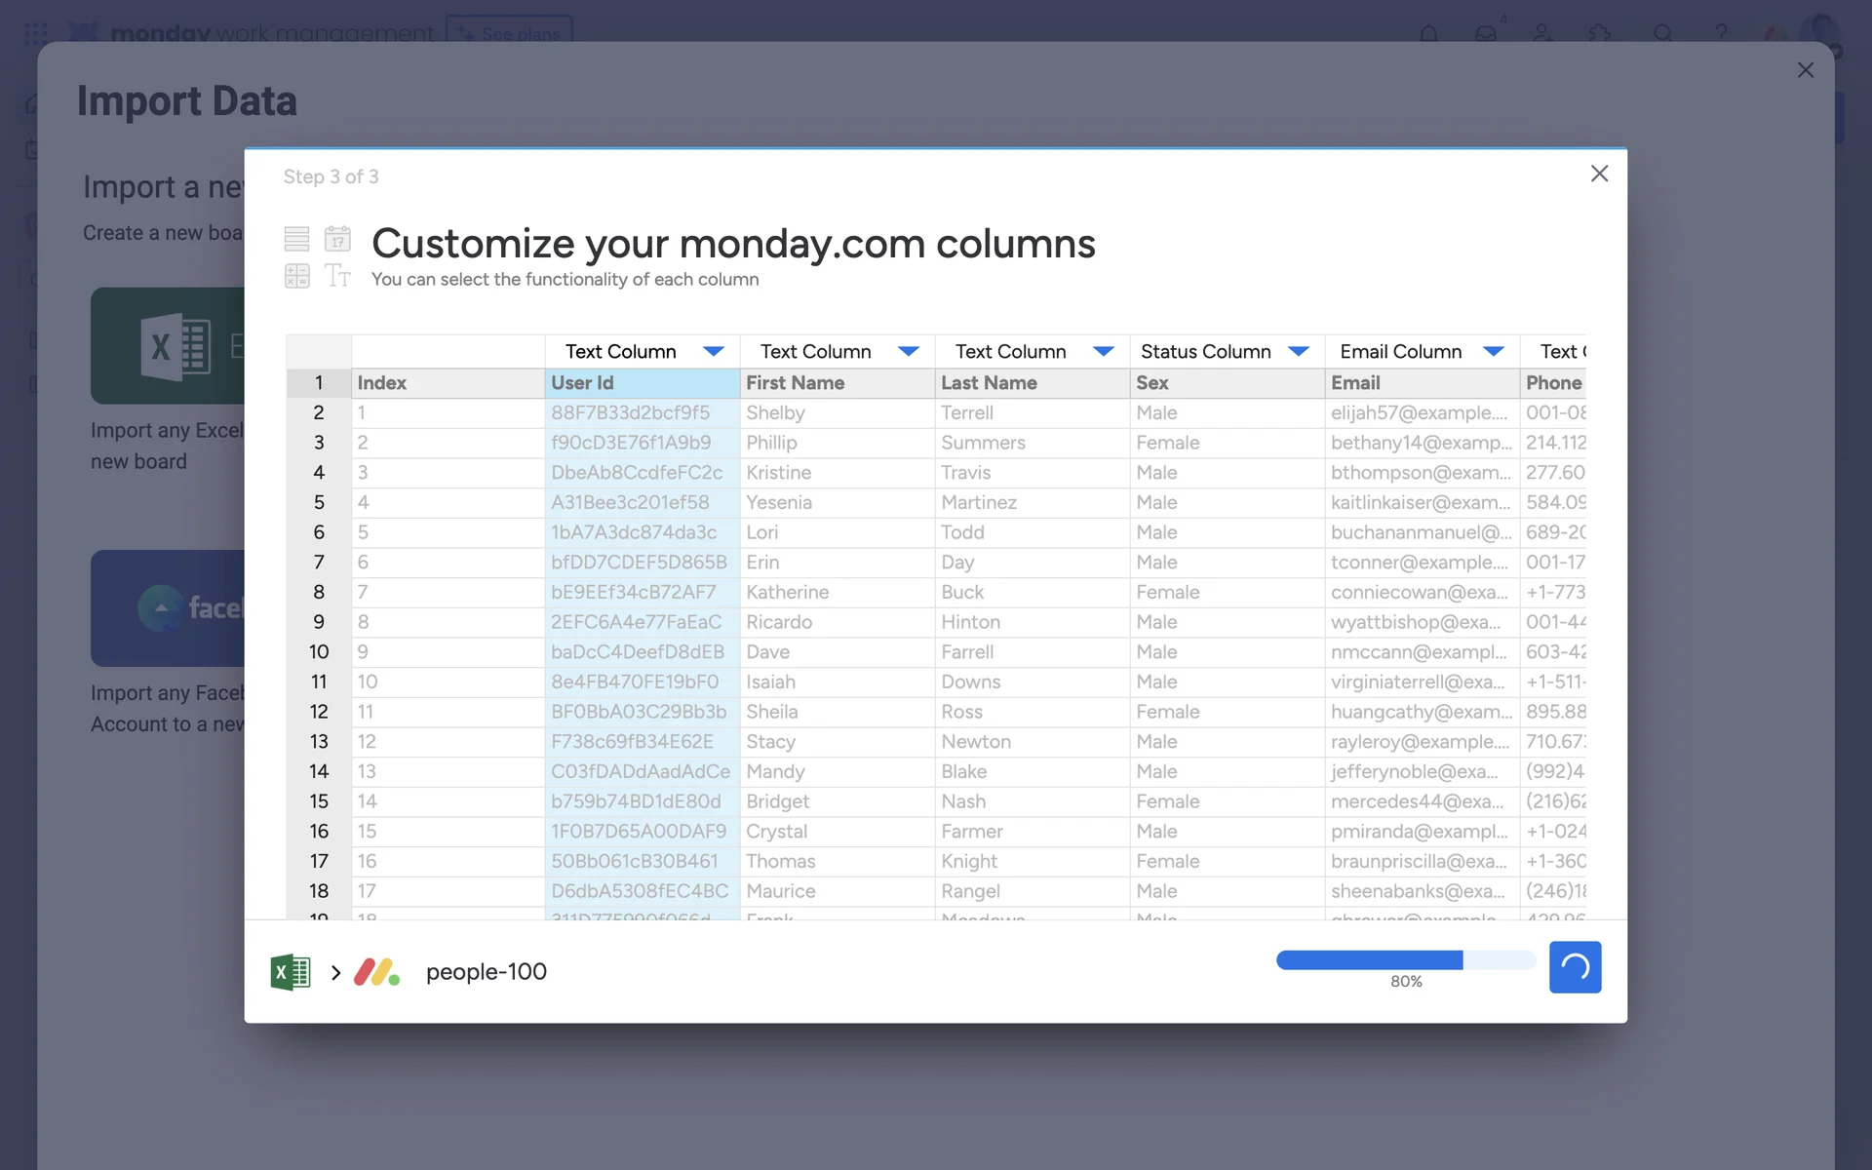The width and height of the screenshot is (1872, 1170).
Task: Select the Sex header cell
Action: pyautogui.click(x=1226, y=383)
